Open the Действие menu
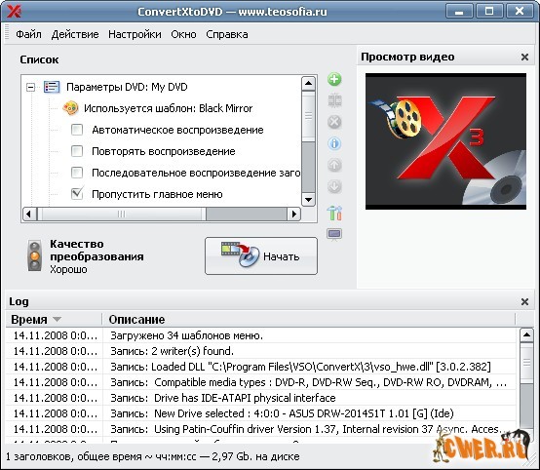Viewport: 540px width, 470px height. (75, 34)
